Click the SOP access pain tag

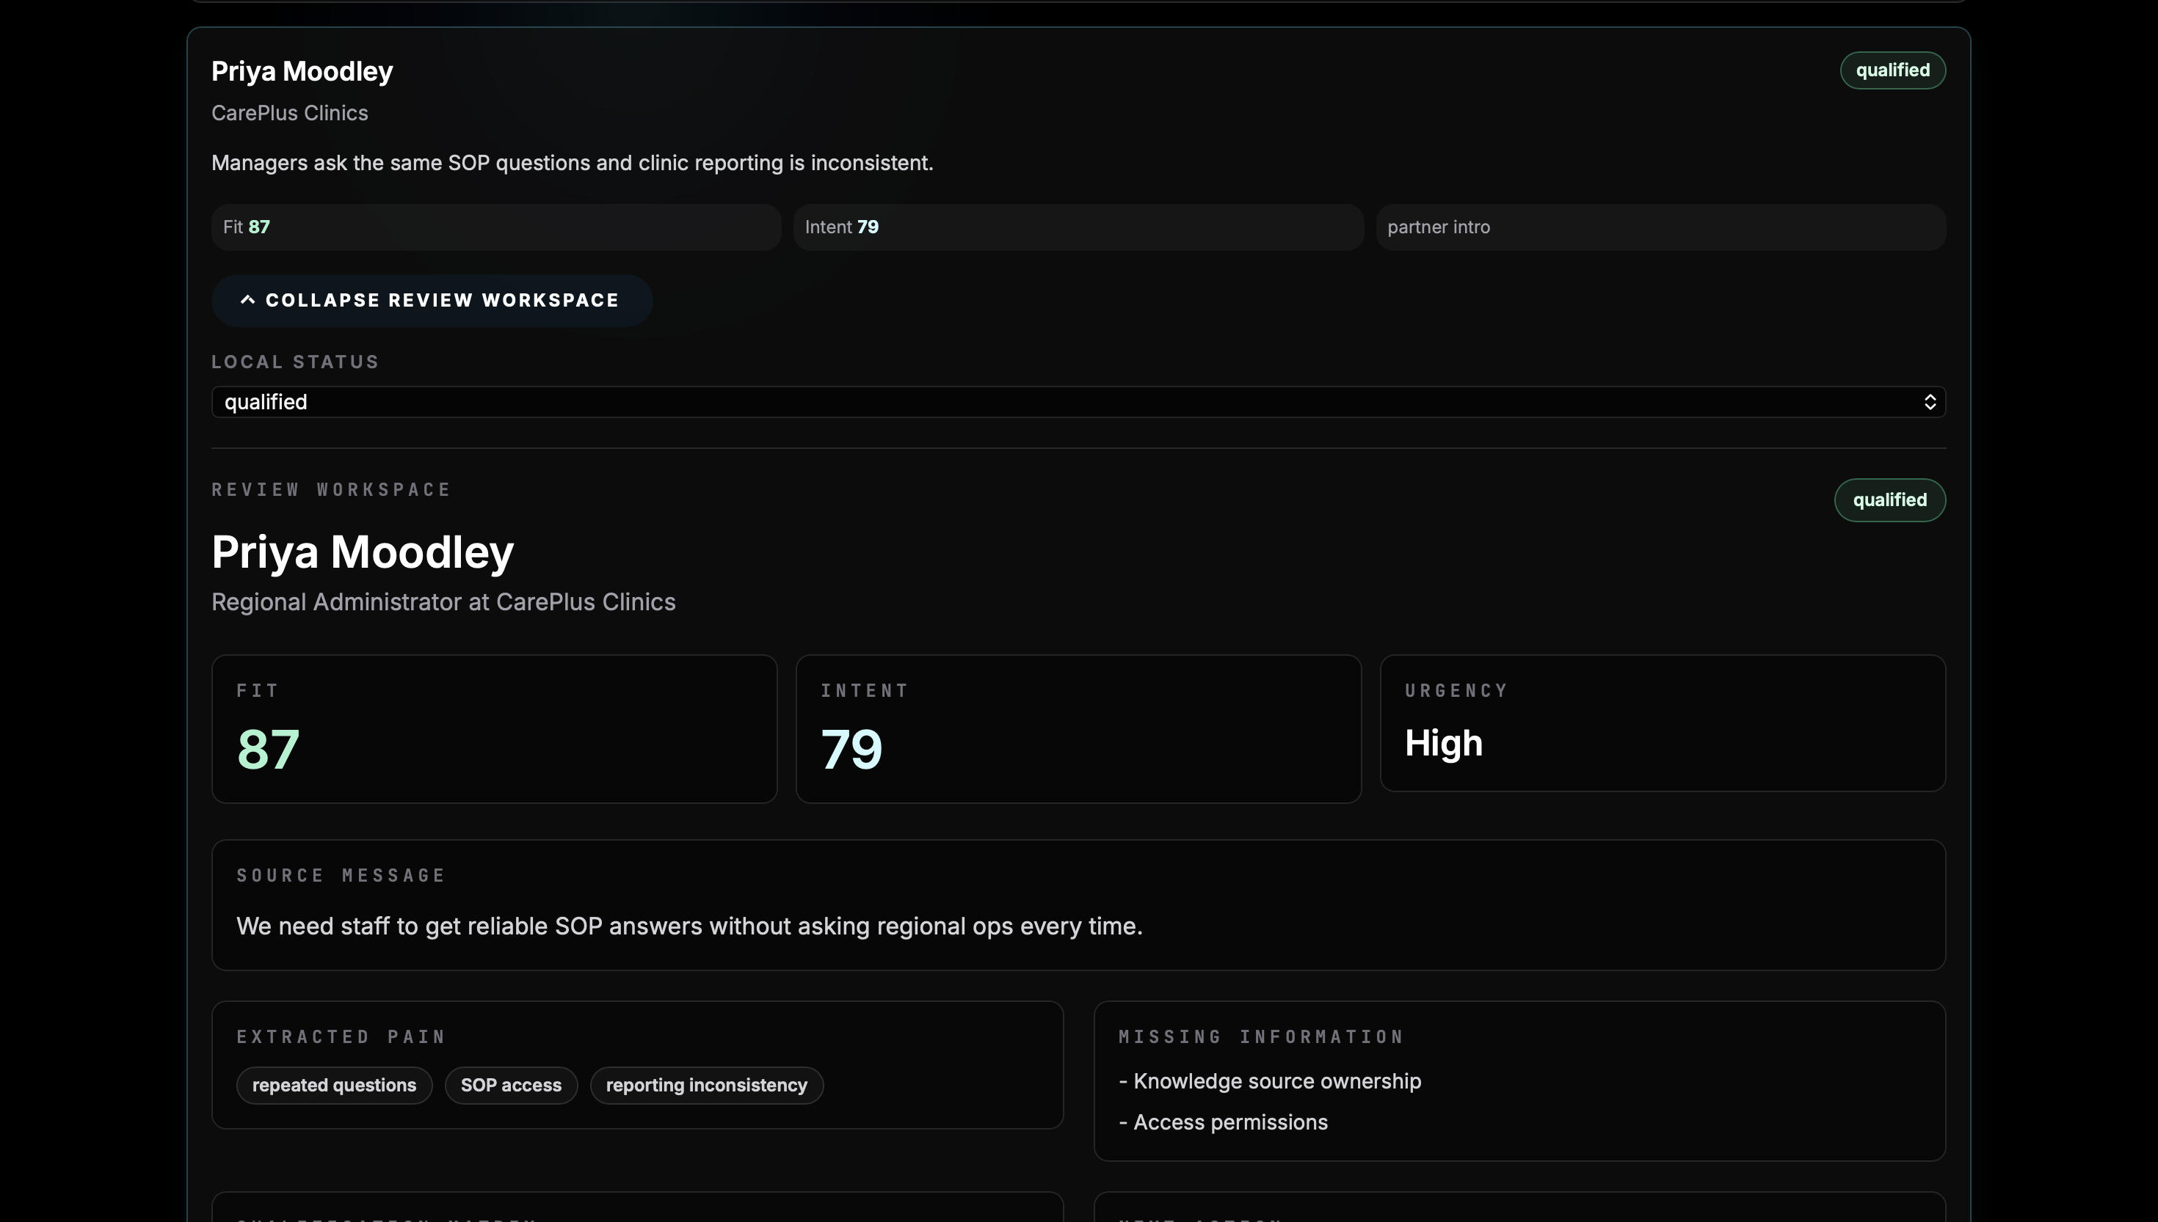point(511,1085)
